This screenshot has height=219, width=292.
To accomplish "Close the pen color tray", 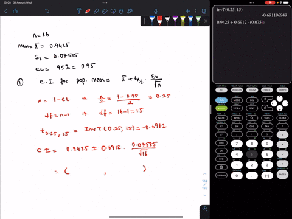I will pyautogui.click(x=206, y=21).
